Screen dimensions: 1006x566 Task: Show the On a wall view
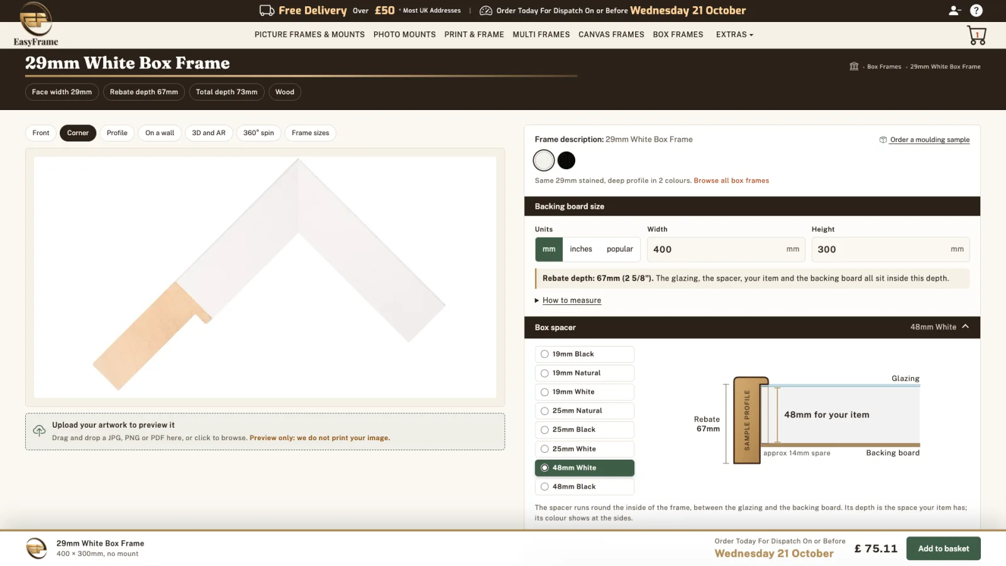point(160,133)
